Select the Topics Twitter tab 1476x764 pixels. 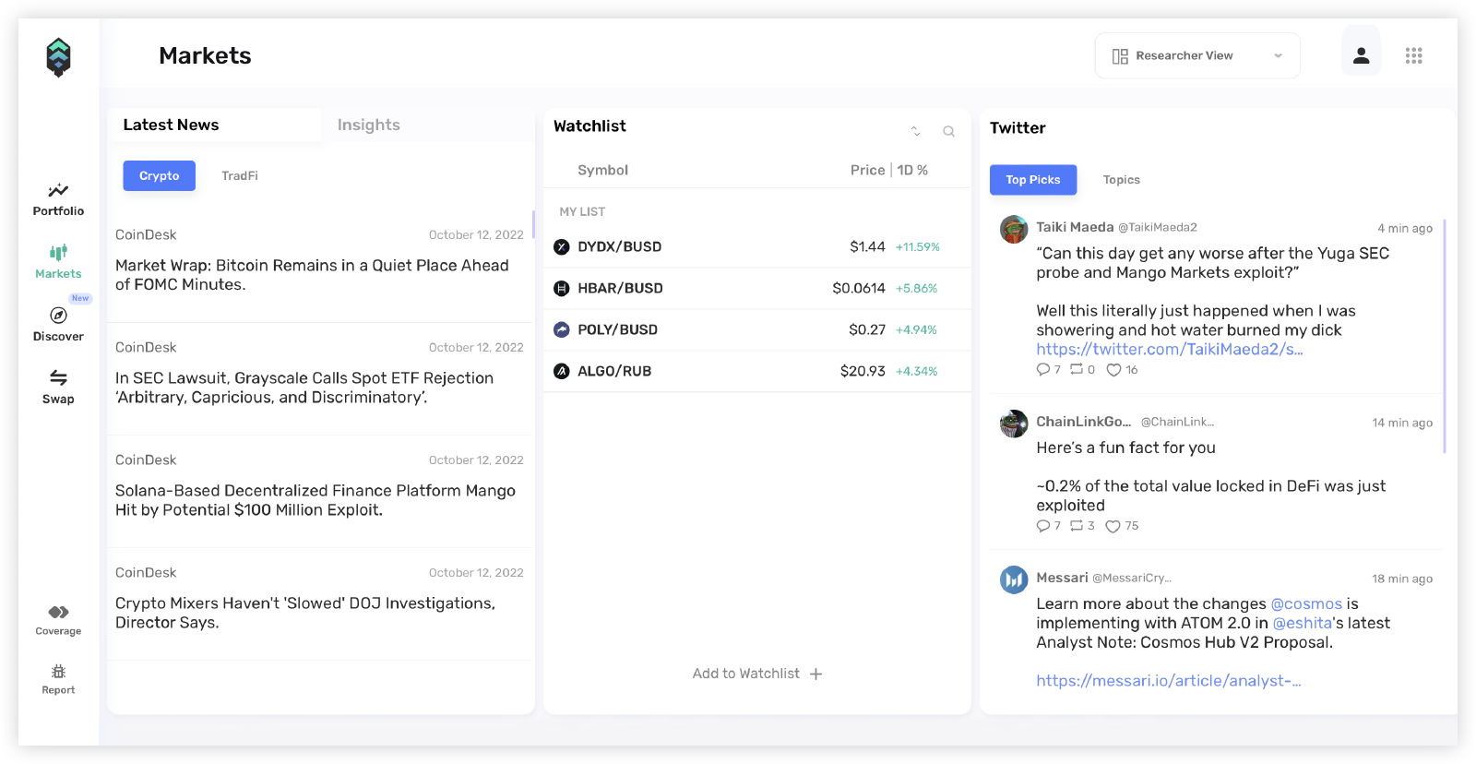coord(1121,180)
